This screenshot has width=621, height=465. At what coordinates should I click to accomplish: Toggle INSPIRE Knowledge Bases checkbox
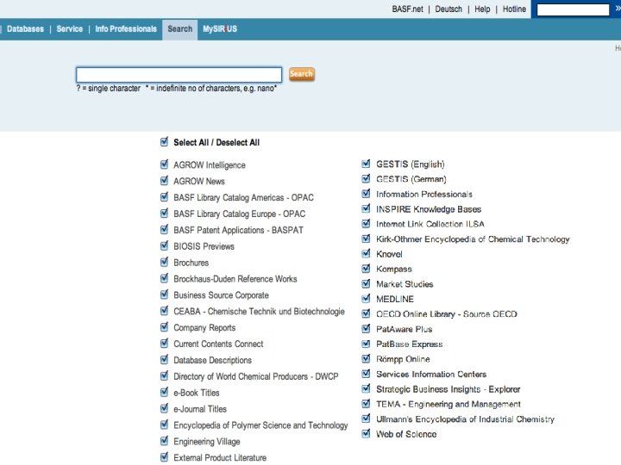[367, 208]
